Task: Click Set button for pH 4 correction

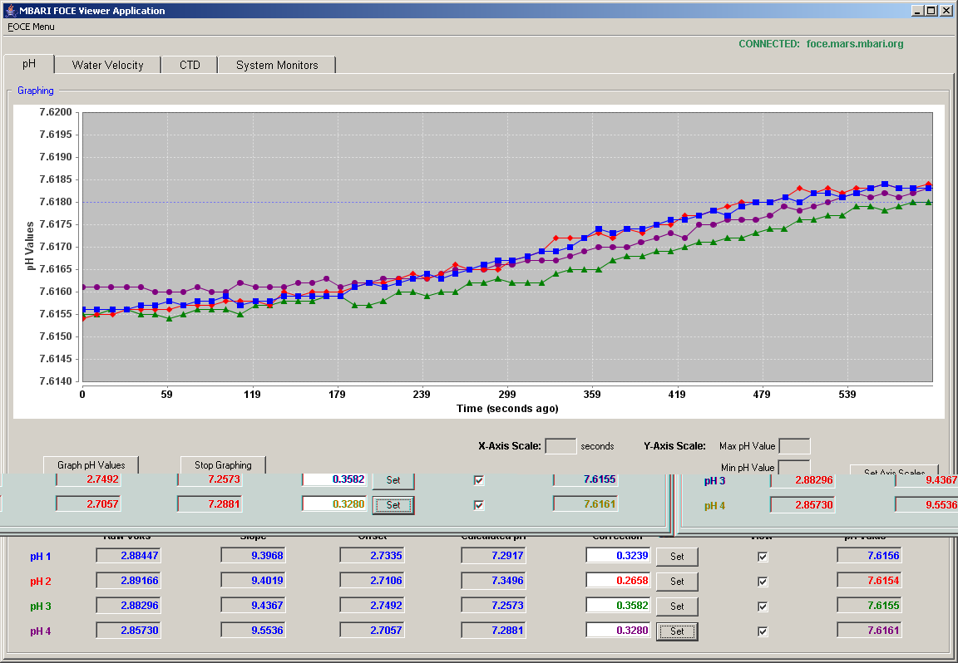Action: (677, 631)
